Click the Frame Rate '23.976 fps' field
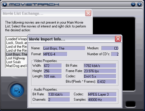Image resolution: width=145 pixels, height=111 pixels. 100,71
